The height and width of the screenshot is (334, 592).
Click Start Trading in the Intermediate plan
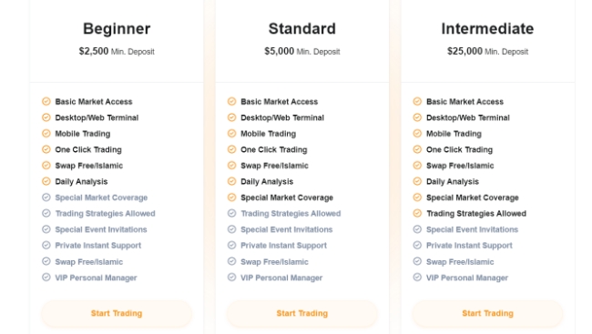point(487,313)
